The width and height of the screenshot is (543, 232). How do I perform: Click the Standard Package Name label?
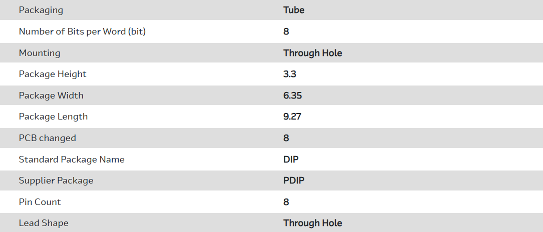coord(72,159)
